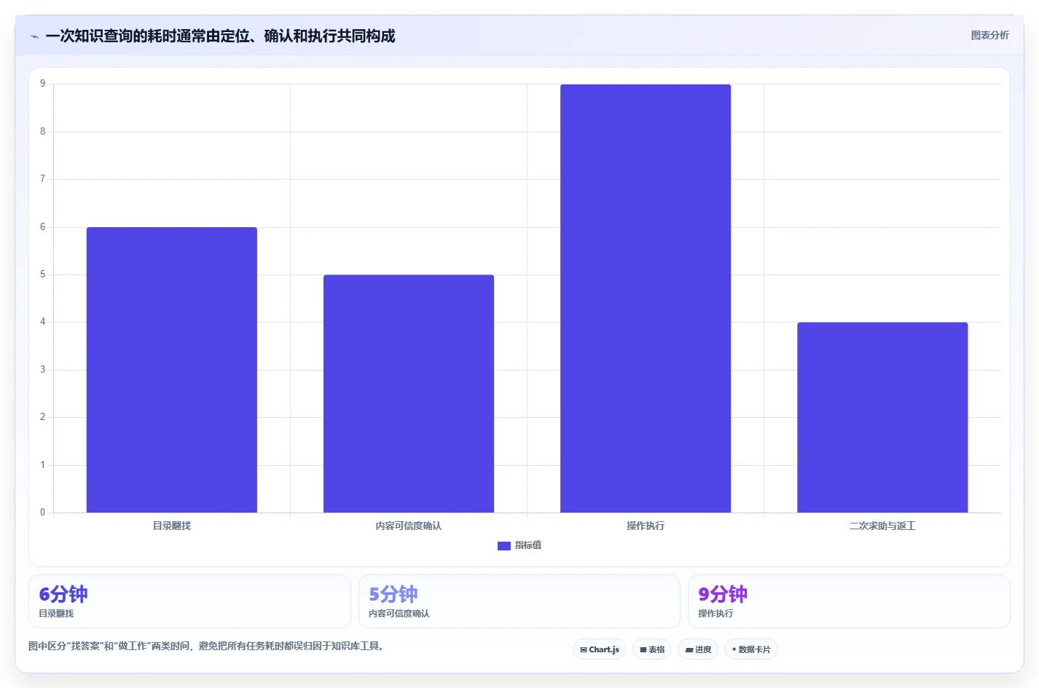Image resolution: width=1039 pixels, height=688 pixels.
Task: Click the footnote text starting 图中区分
Action: (x=206, y=646)
